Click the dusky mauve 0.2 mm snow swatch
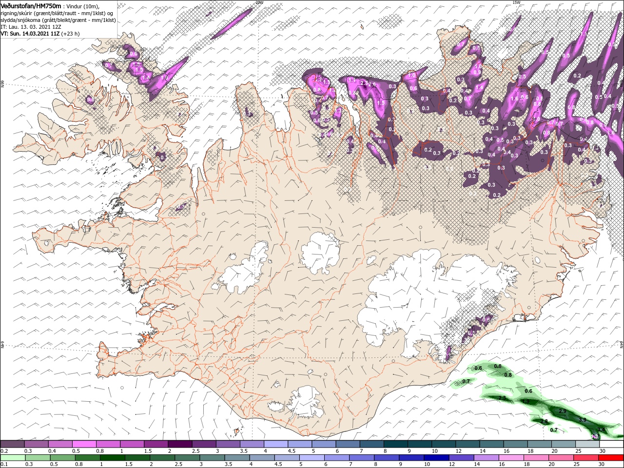 [x=12, y=444]
